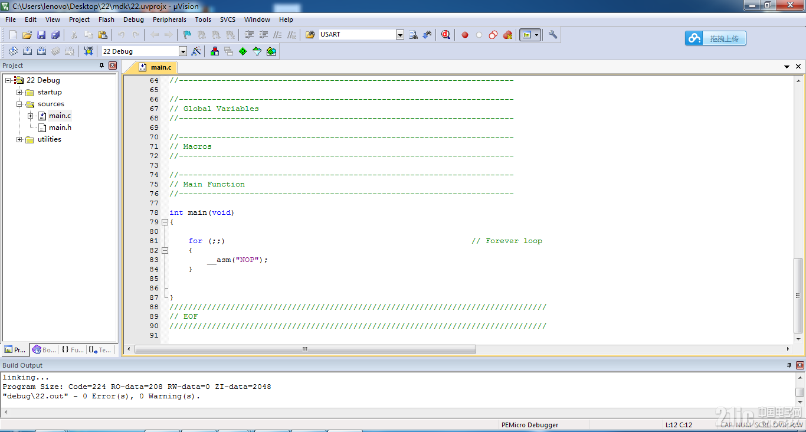Click the Open file folder icon
The image size is (806, 432).
(27, 35)
